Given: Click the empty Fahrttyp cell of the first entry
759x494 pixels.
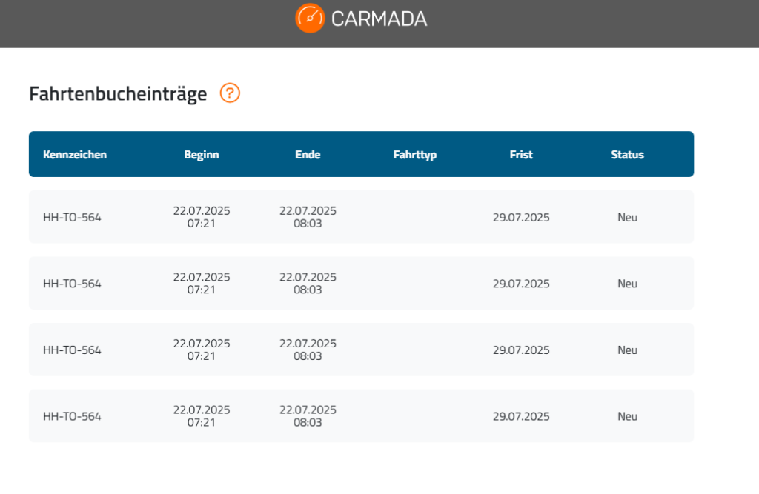Looking at the screenshot, I should pyautogui.click(x=415, y=217).
